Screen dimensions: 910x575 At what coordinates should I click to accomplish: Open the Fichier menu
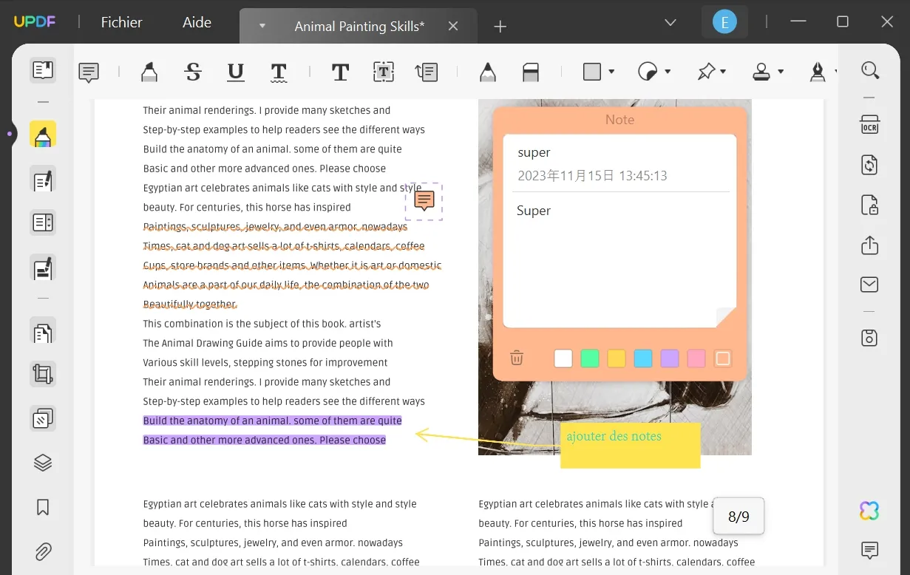coord(121,22)
